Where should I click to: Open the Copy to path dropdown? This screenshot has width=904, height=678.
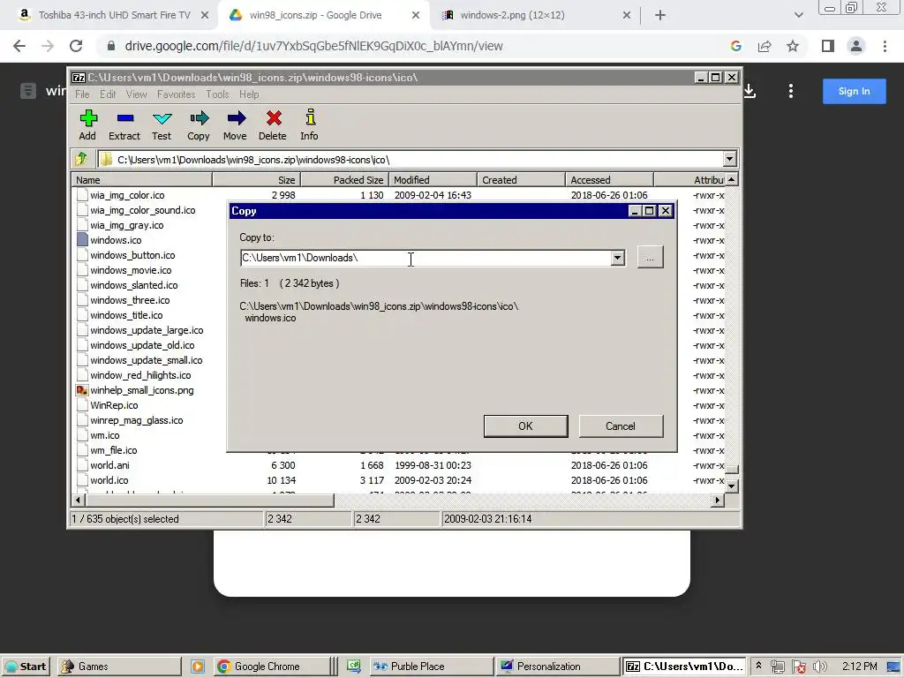click(617, 259)
